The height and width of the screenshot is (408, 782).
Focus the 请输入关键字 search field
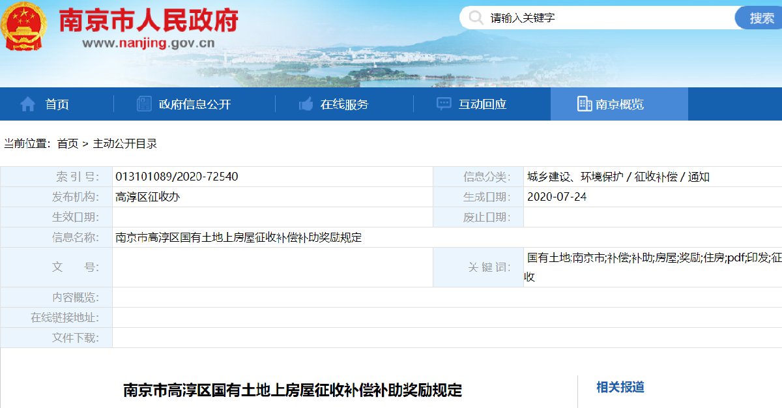[606, 18]
